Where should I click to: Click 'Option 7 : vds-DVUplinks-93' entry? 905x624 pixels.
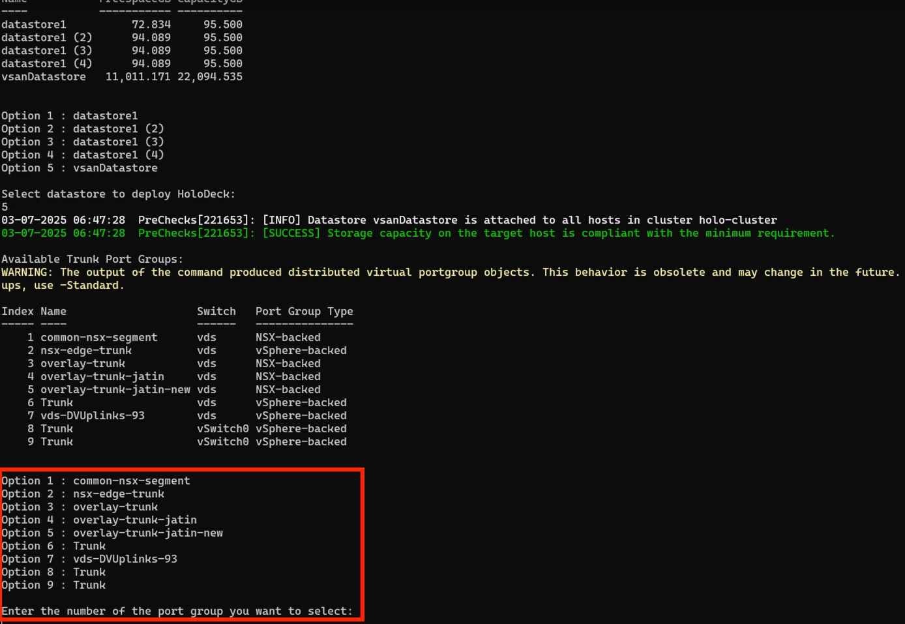[89, 559]
